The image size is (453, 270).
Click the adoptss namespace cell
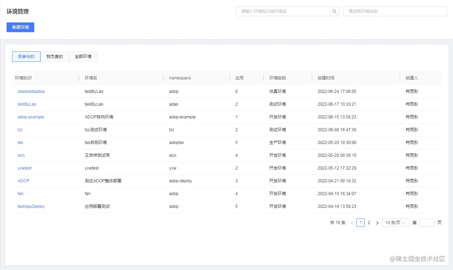tap(176, 143)
